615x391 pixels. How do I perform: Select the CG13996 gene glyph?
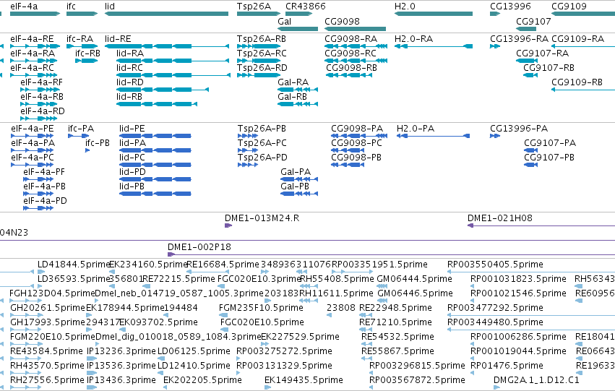coord(495,14)
